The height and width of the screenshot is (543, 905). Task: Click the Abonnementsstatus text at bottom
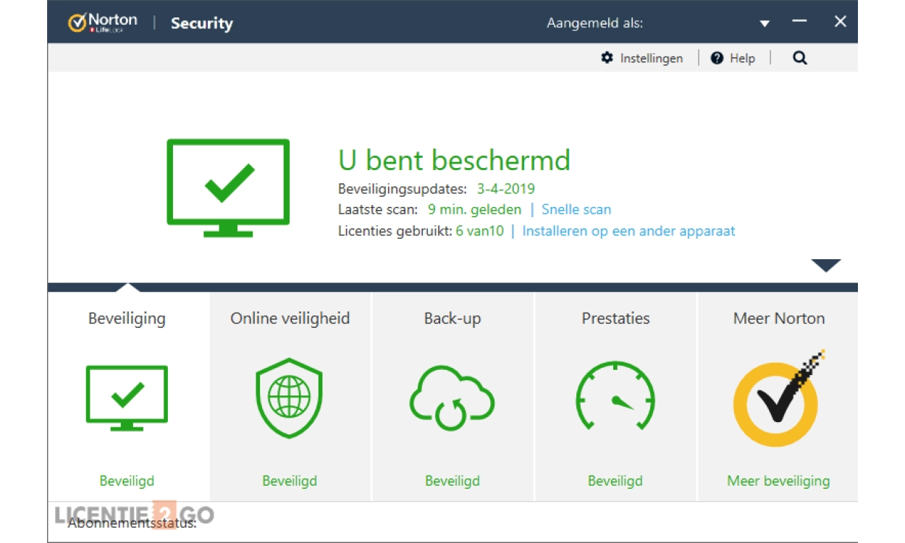pyautogui.click(x=132, y=523)
